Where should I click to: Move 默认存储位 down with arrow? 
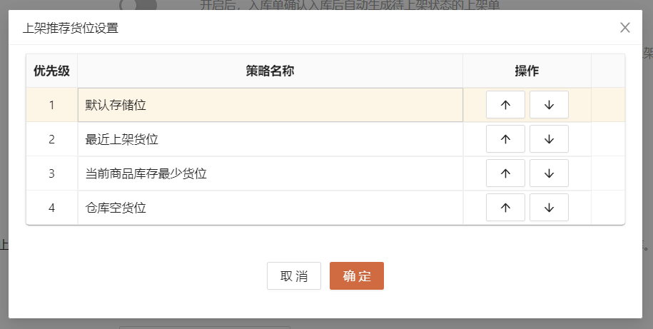click(549, 105)
